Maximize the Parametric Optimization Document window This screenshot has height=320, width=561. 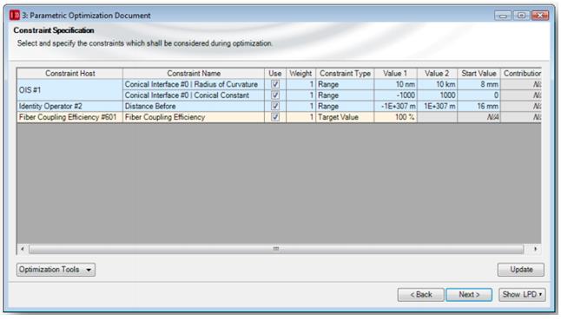[522, 16]
